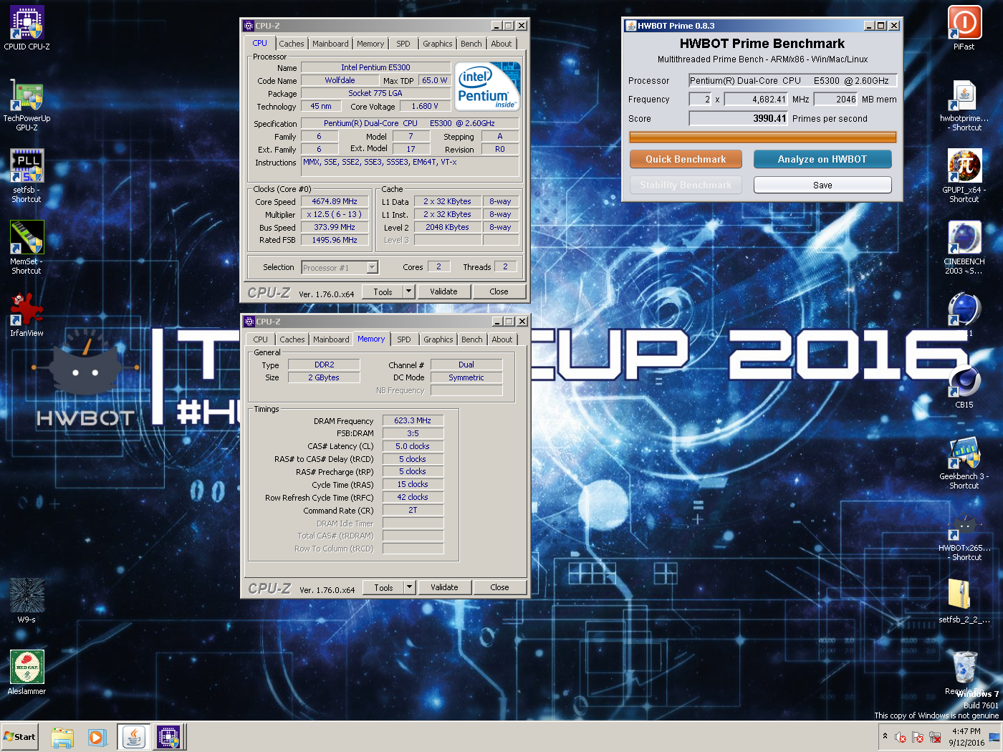Open CB15 desktop icon

tap(964, 386)
